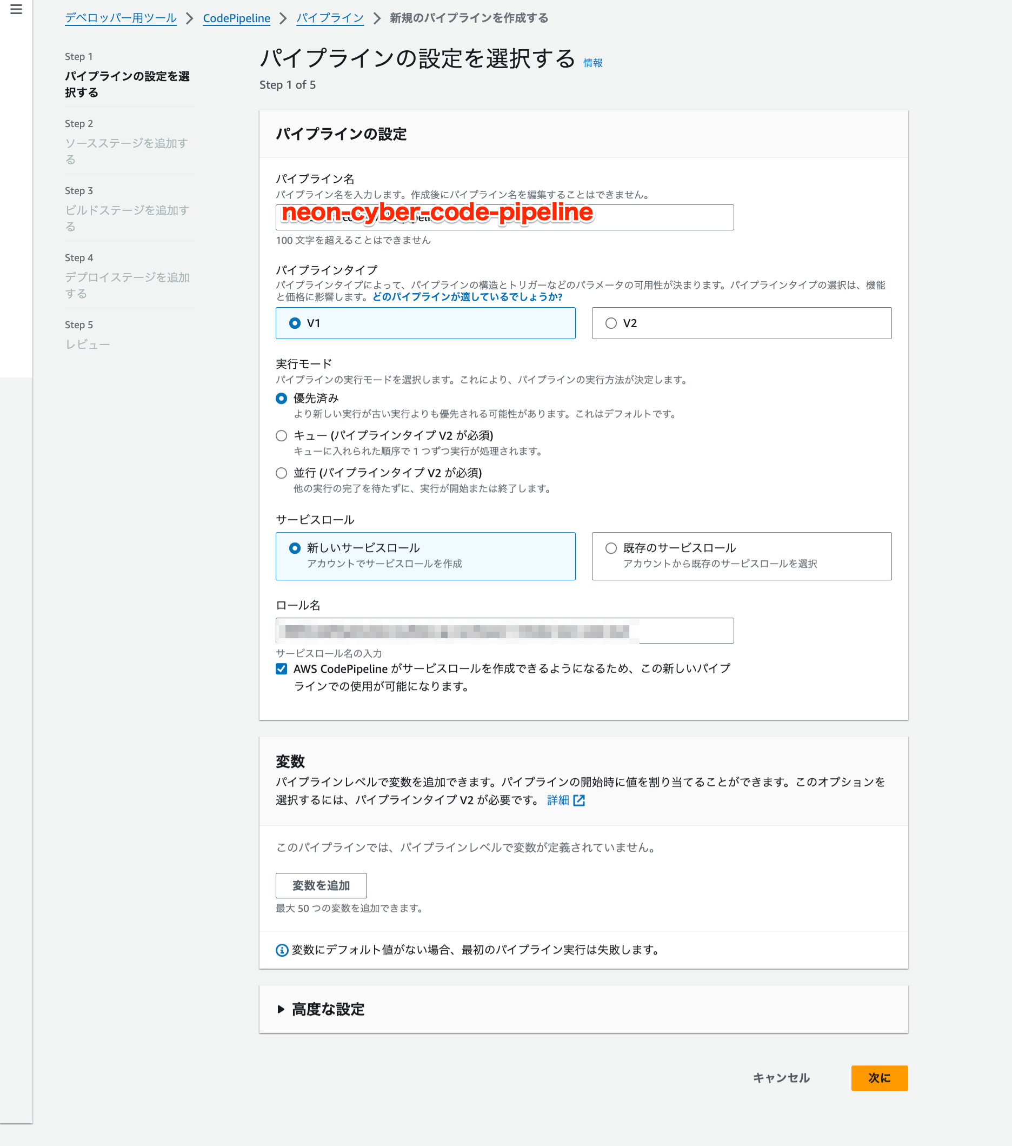The width and height of the screenshot is (1012, 1146).
Task: Navigate to CodePipeline via the breadcrumb
Action: [x=236, y=18]
